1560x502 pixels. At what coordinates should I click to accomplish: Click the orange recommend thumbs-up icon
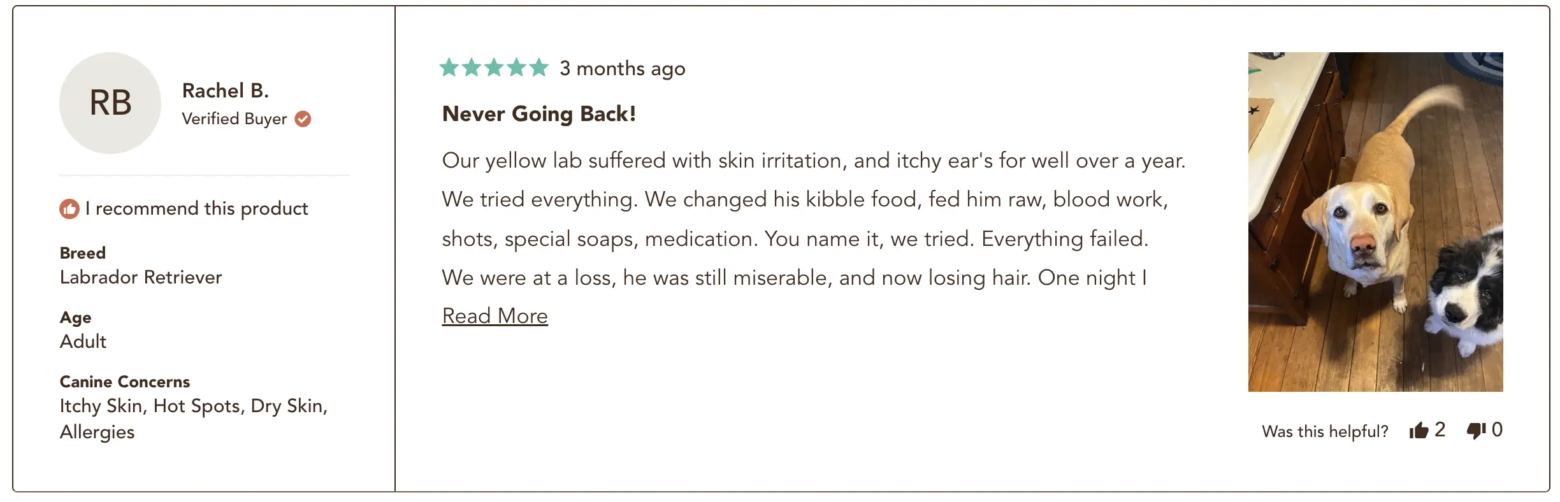point(69,208)
